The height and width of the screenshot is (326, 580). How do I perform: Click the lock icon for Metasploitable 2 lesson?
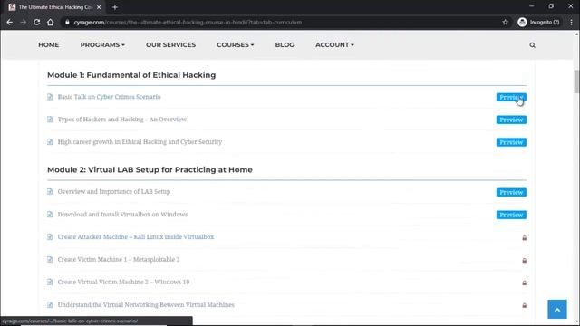(x=524, y=261)
